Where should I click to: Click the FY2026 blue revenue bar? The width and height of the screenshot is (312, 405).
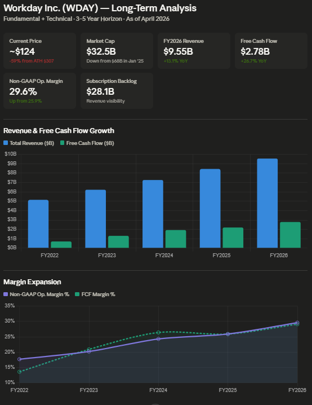coord(267,203)
